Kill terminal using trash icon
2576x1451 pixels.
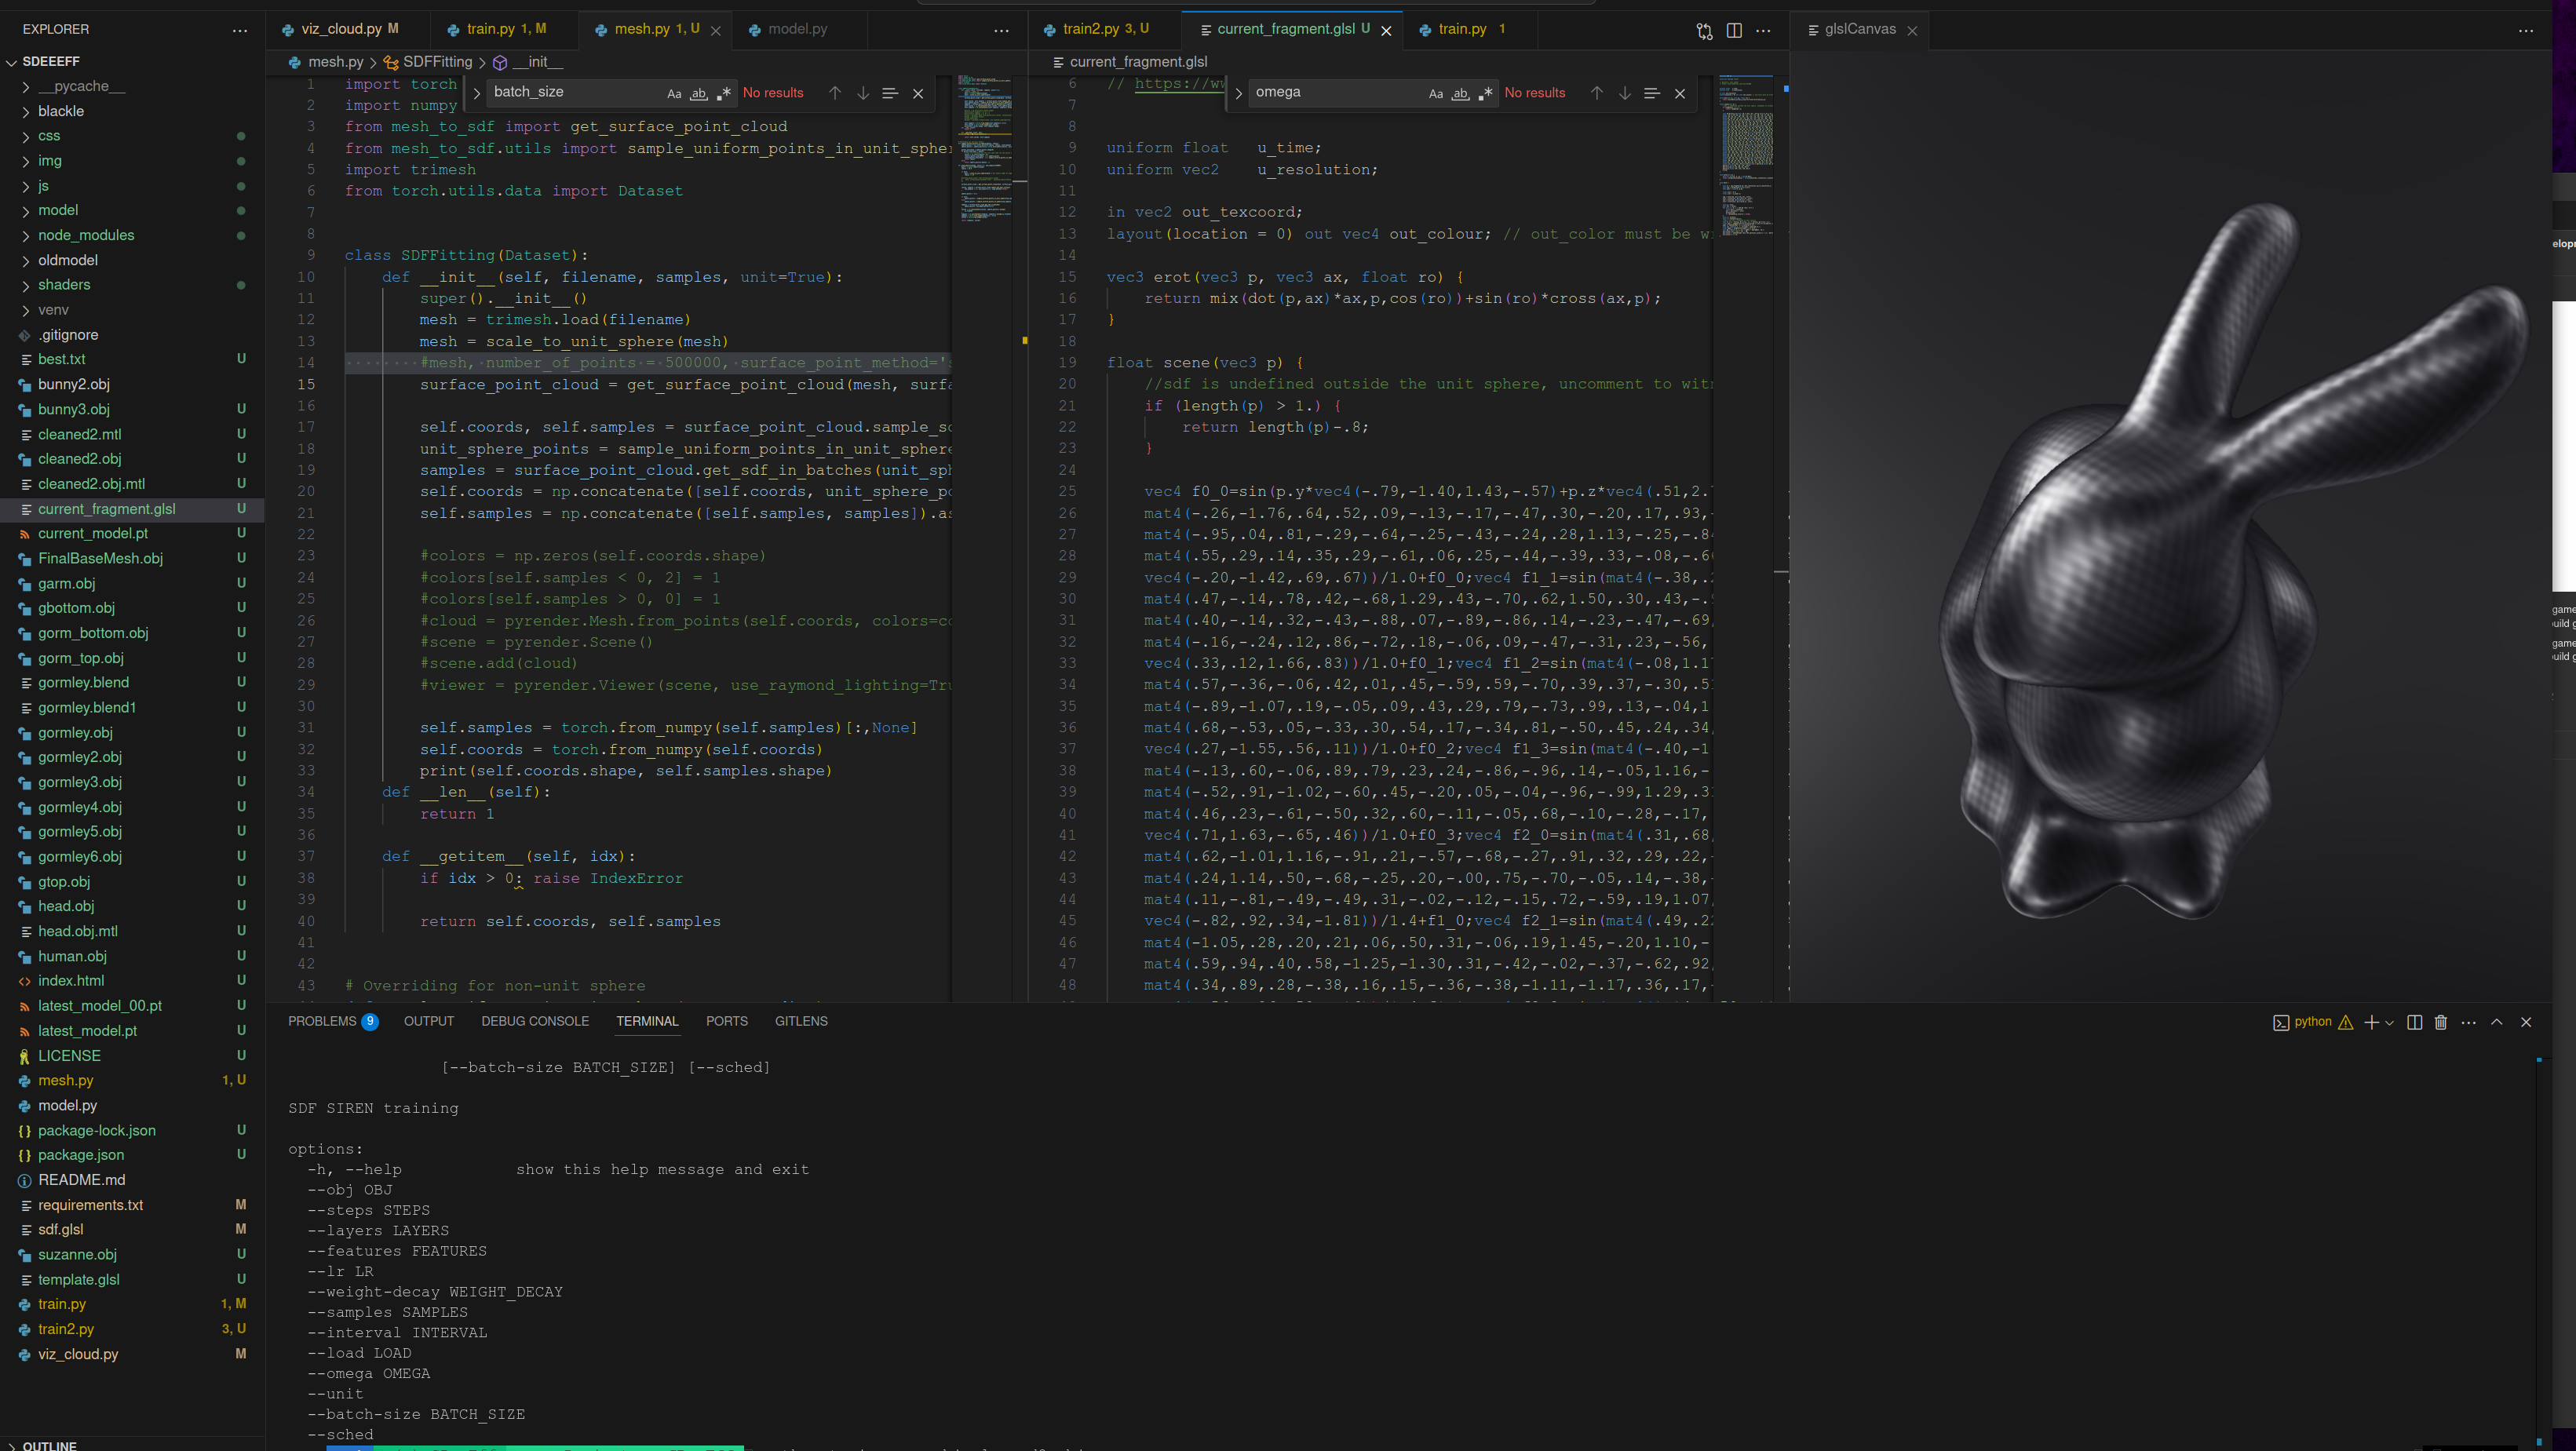tap(2441, 1022)
